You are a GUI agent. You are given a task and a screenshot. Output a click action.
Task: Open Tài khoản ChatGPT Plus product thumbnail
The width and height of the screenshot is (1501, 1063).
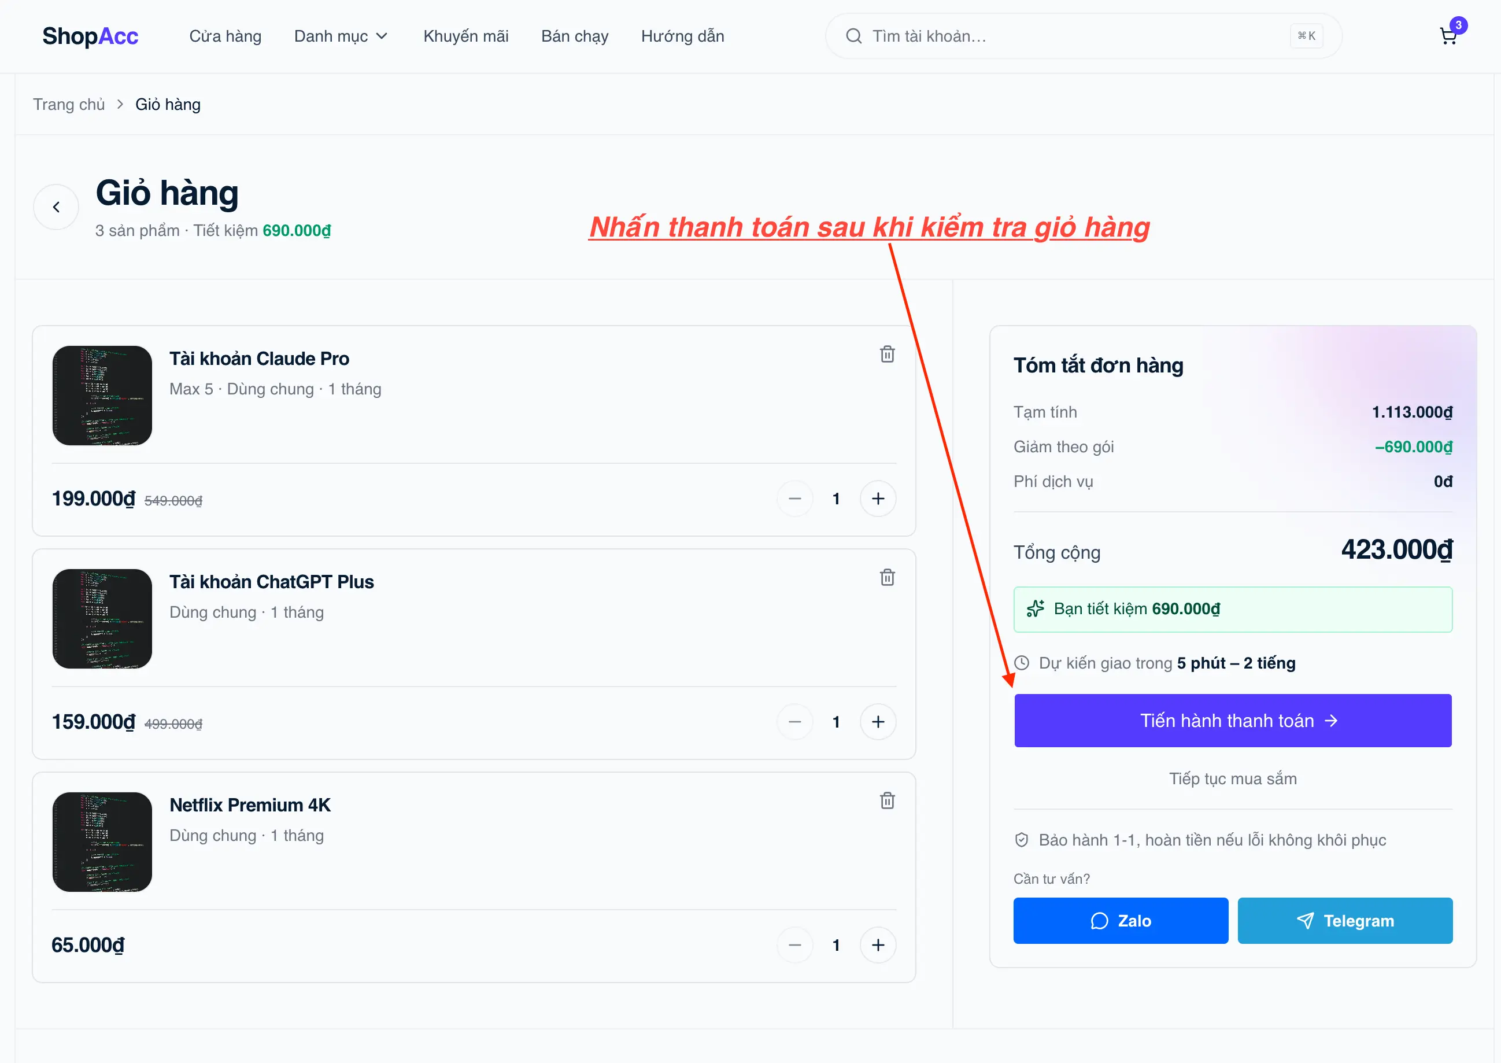tap(102, 619)
